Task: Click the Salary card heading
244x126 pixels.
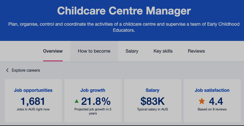Action: [152, 90]
